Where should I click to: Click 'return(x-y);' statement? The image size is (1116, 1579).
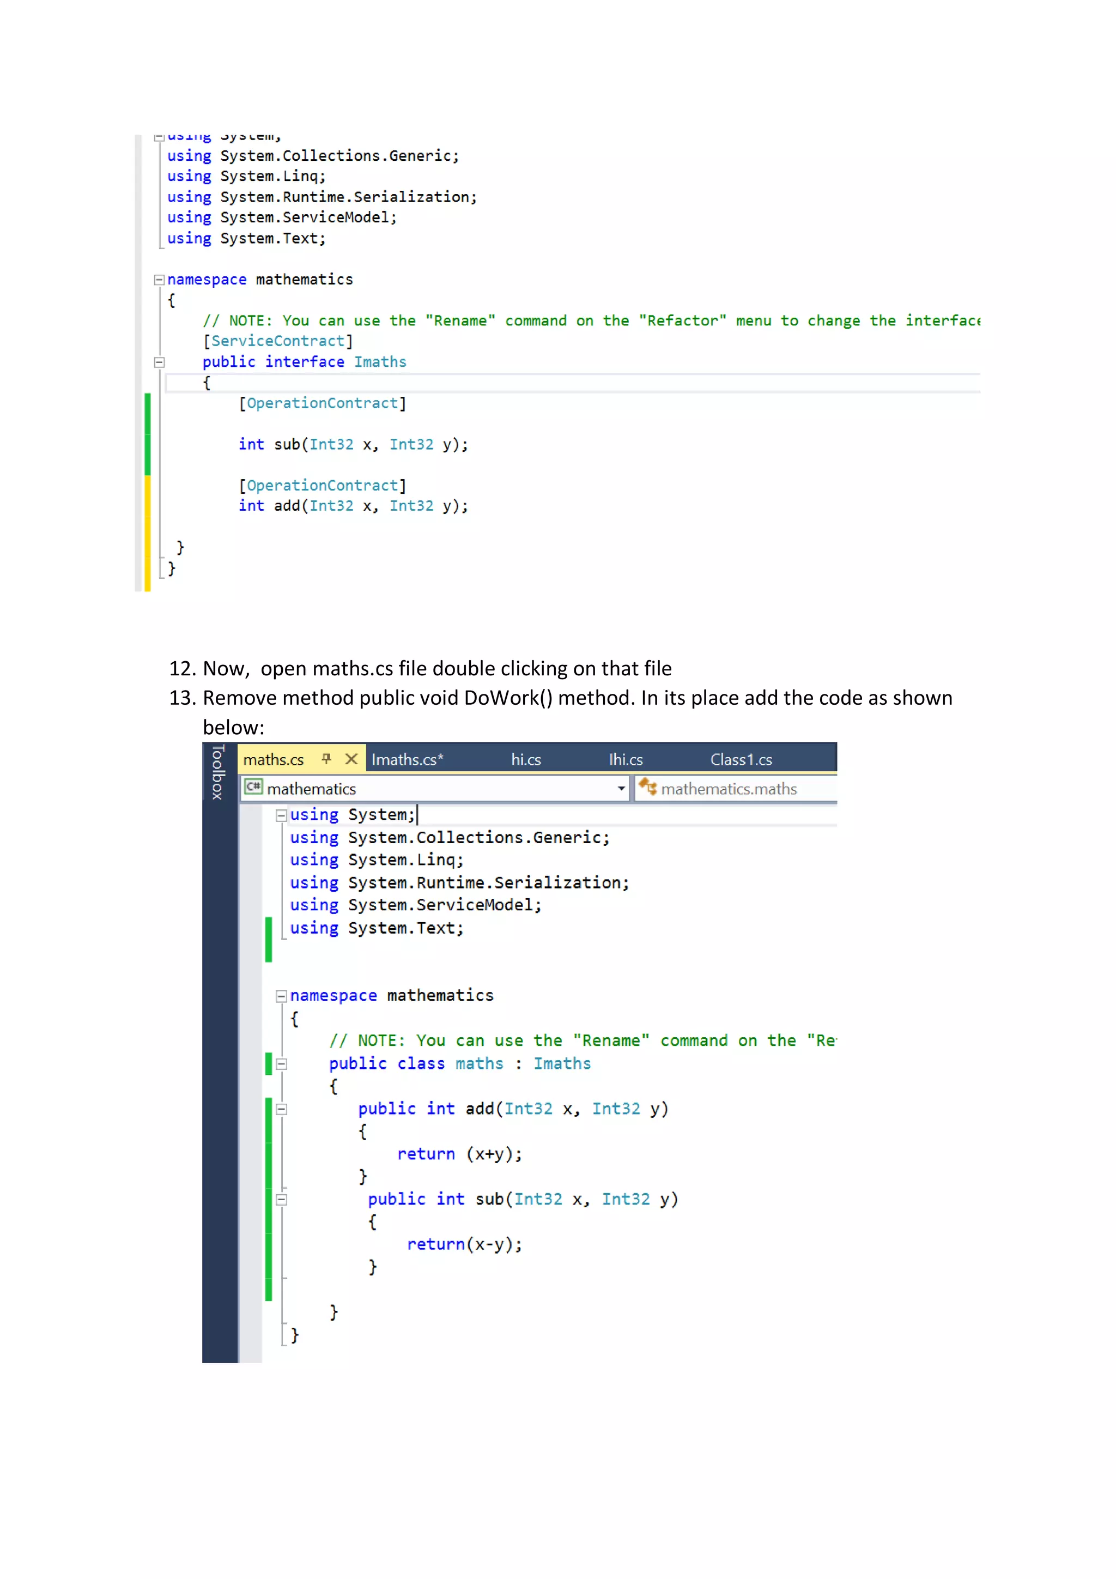coord(465,1244)
